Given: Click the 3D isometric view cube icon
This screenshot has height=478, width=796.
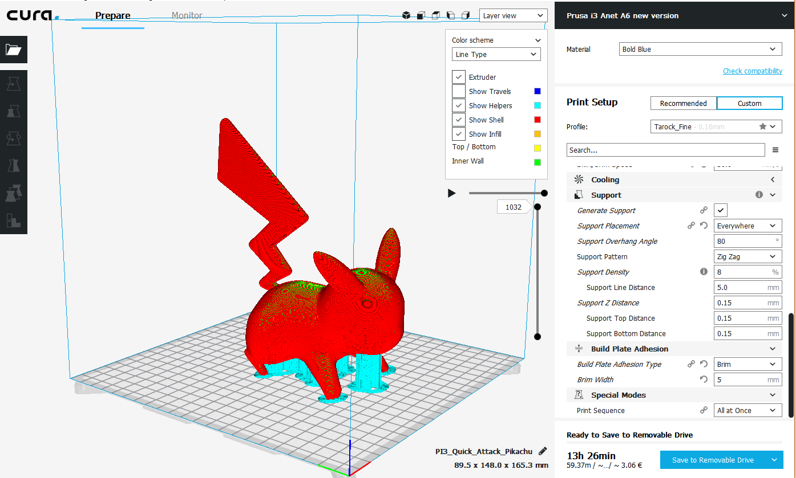Looking at the screenshot, I should [406, 15].
